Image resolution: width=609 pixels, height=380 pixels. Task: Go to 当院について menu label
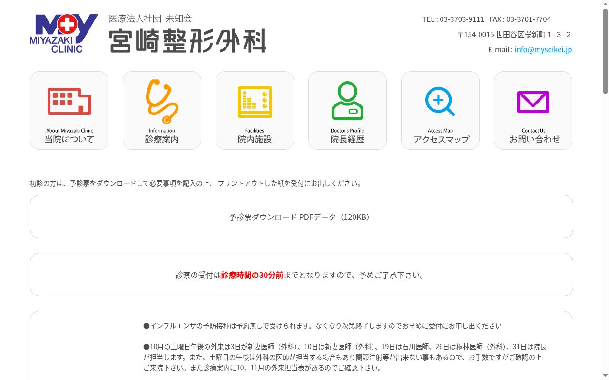tap(69, 140)
